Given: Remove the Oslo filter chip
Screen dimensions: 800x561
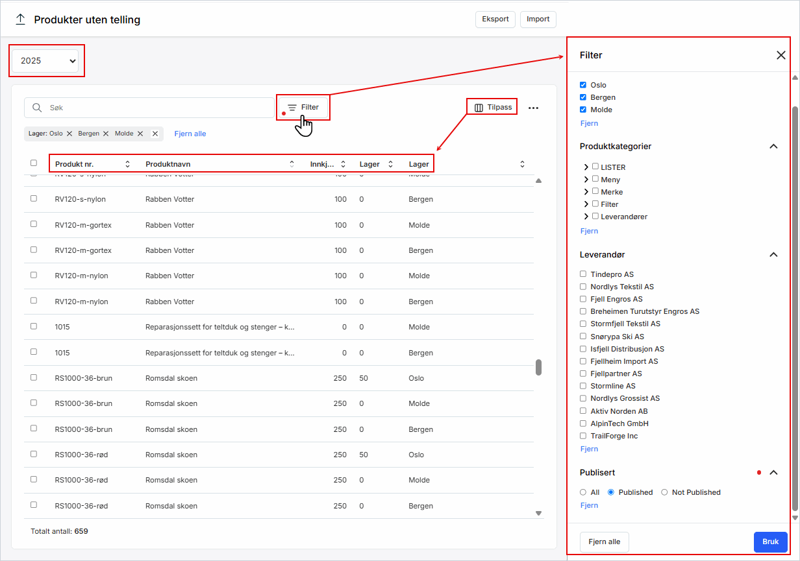Looking at the screenshot, I should click(x=69, y=134).
